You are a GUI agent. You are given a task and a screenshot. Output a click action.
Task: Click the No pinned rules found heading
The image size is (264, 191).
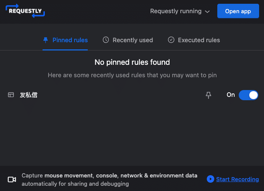pyautogui.click(x=132, y=62)
